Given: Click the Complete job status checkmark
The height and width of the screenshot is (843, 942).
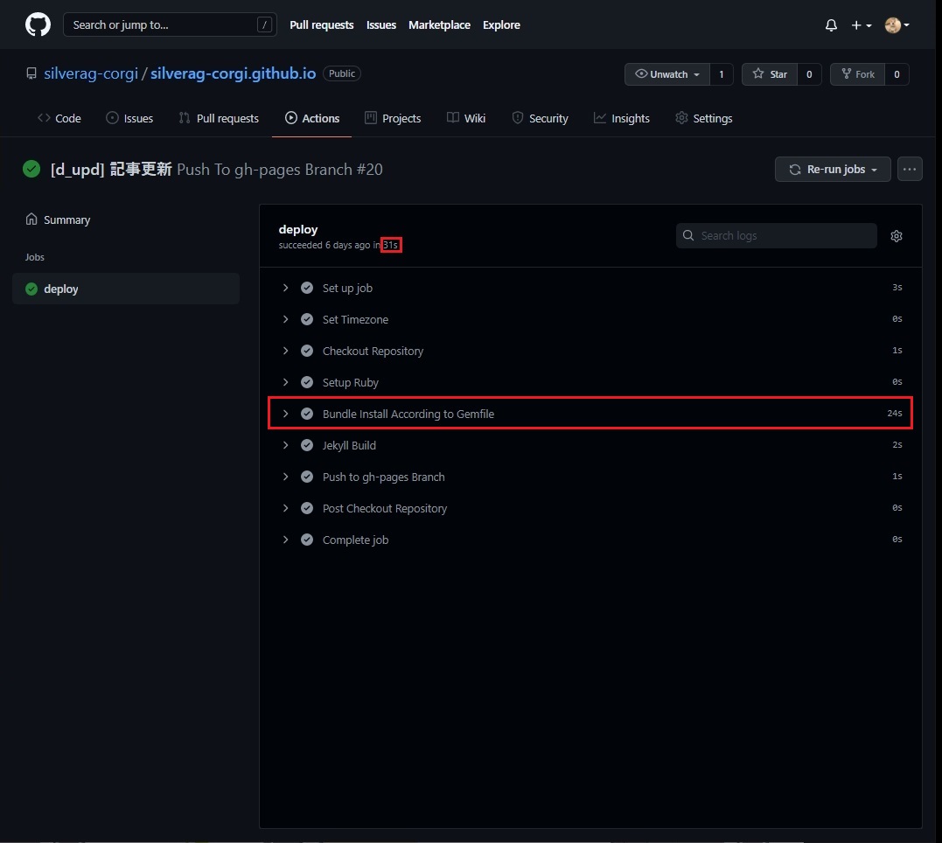Looking at the screenshot, I should point(307,540).
